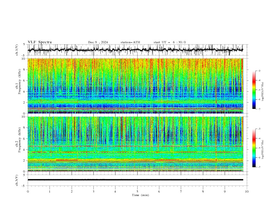The height and width of the screenshot is (215, 278).
Task: Click time axis tick label "10"
Action: tap(247, 191)
